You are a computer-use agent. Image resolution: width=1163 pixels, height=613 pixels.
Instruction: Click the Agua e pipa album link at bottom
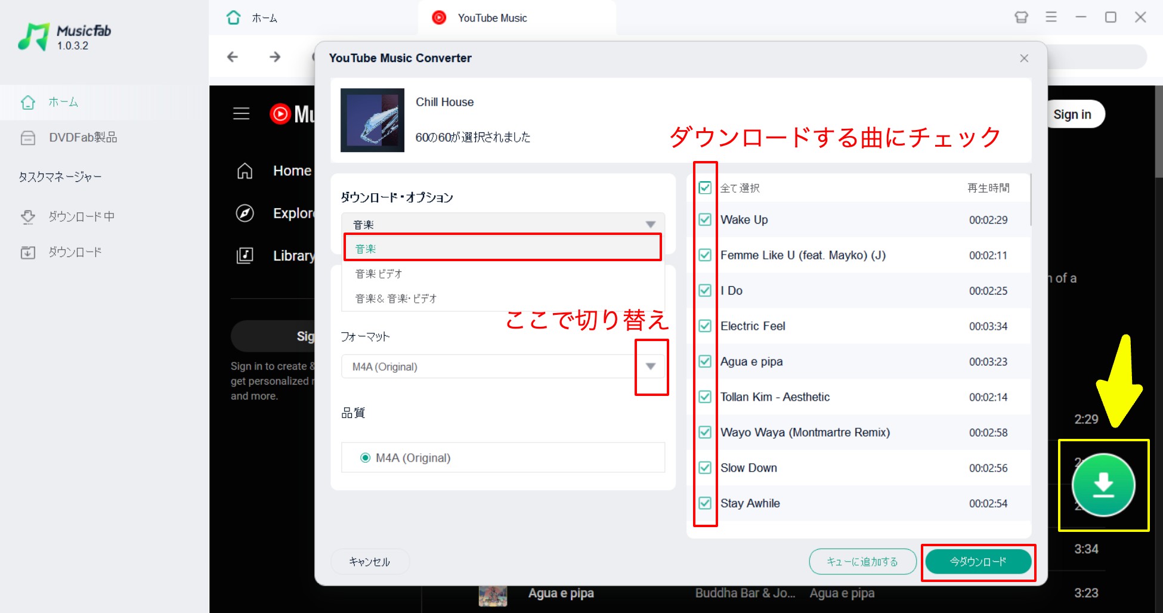[x=842, y=593]
